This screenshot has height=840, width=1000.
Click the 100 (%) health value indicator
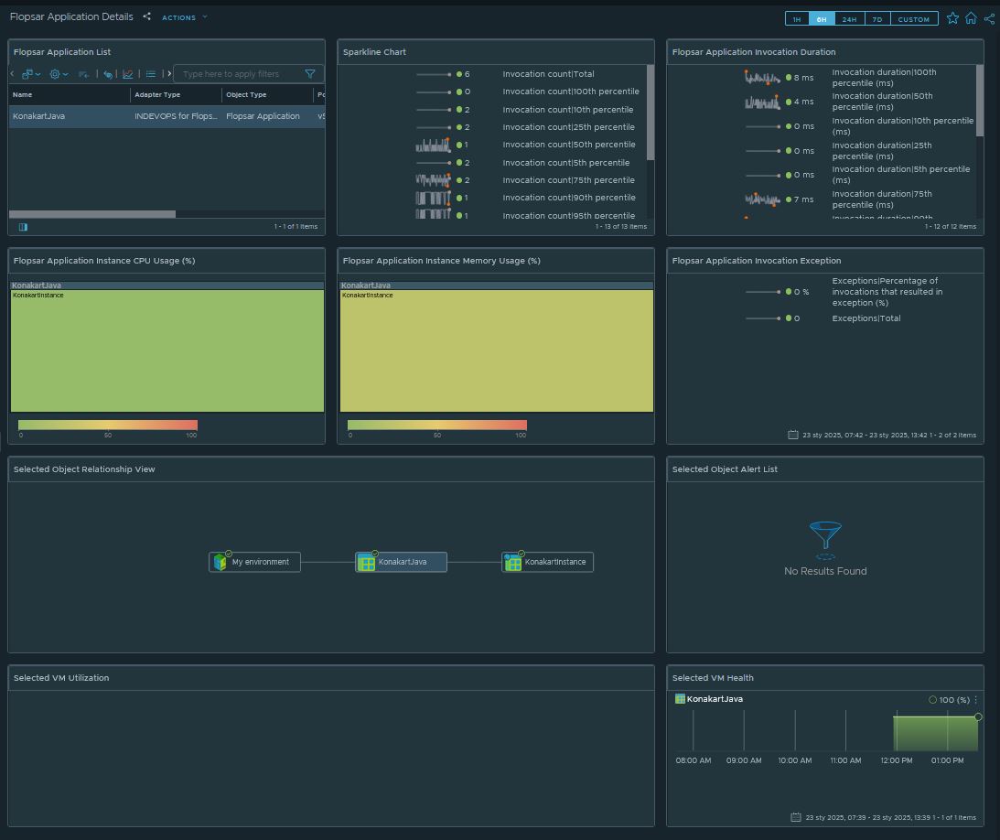click(949, 700)
